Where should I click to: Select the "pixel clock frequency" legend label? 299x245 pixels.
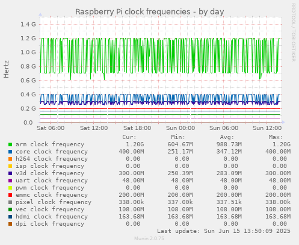click(54, 202)
